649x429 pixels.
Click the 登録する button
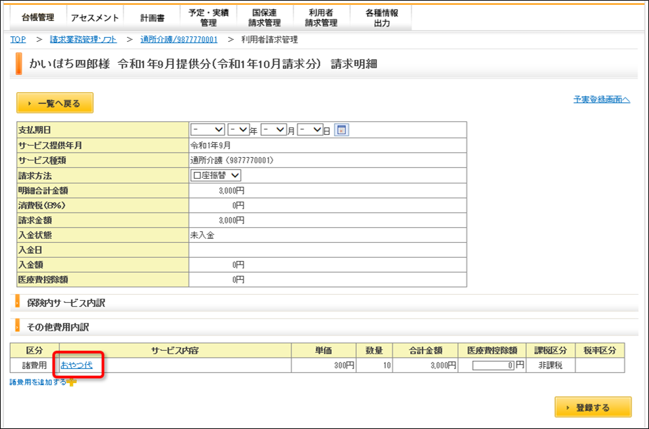pyautogui.click(x=593, y=407)
